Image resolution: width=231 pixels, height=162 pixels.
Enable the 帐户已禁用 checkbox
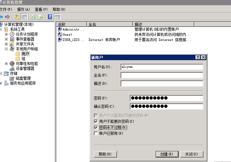coord(96,133)
